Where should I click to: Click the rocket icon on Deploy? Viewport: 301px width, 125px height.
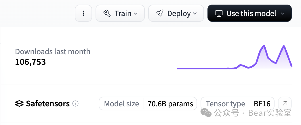[x=160, y=13]
